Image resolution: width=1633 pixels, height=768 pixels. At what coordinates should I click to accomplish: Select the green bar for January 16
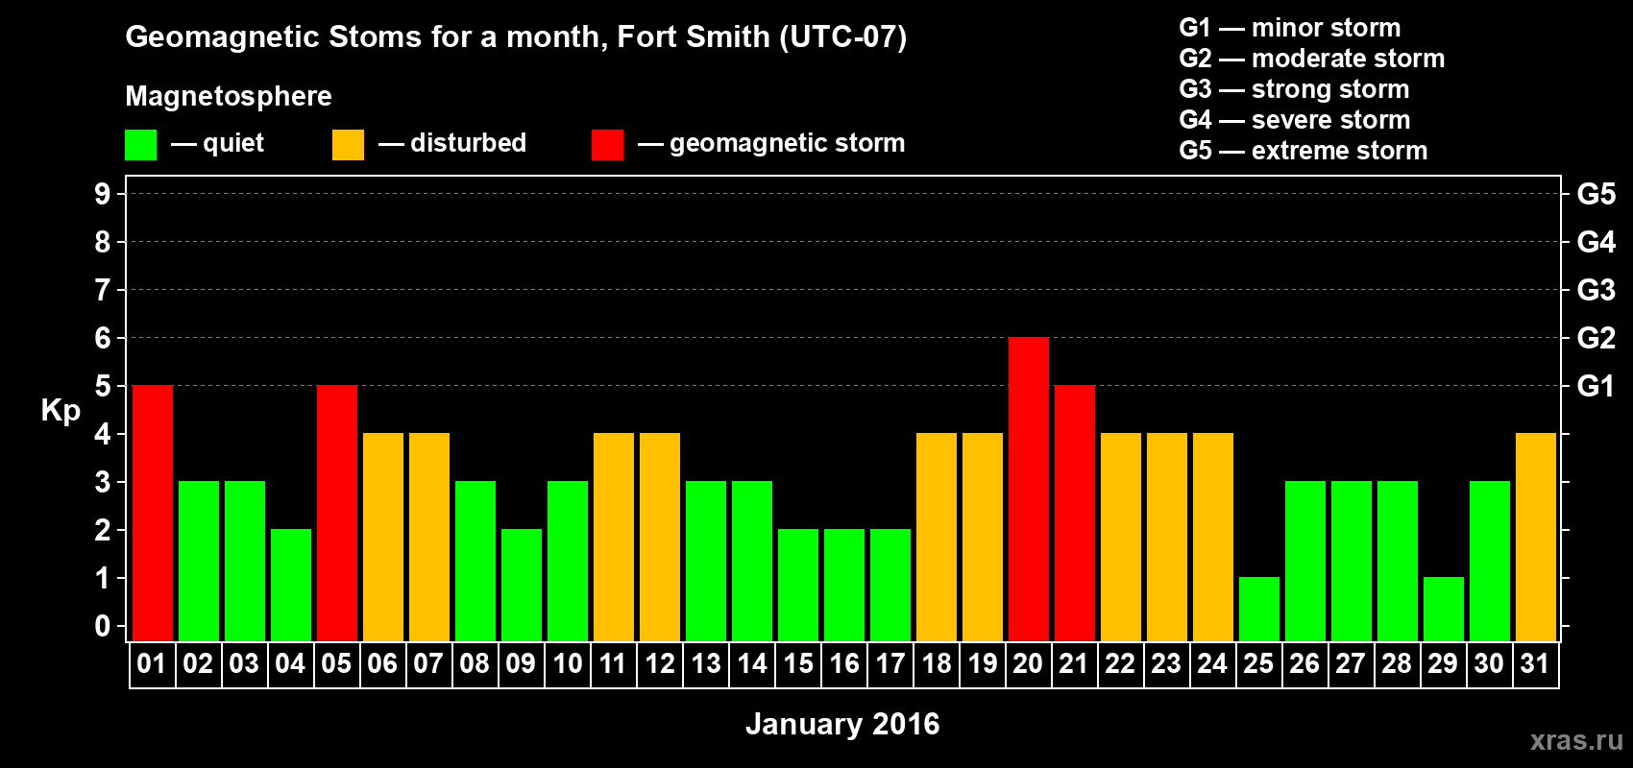pos(844,586)
